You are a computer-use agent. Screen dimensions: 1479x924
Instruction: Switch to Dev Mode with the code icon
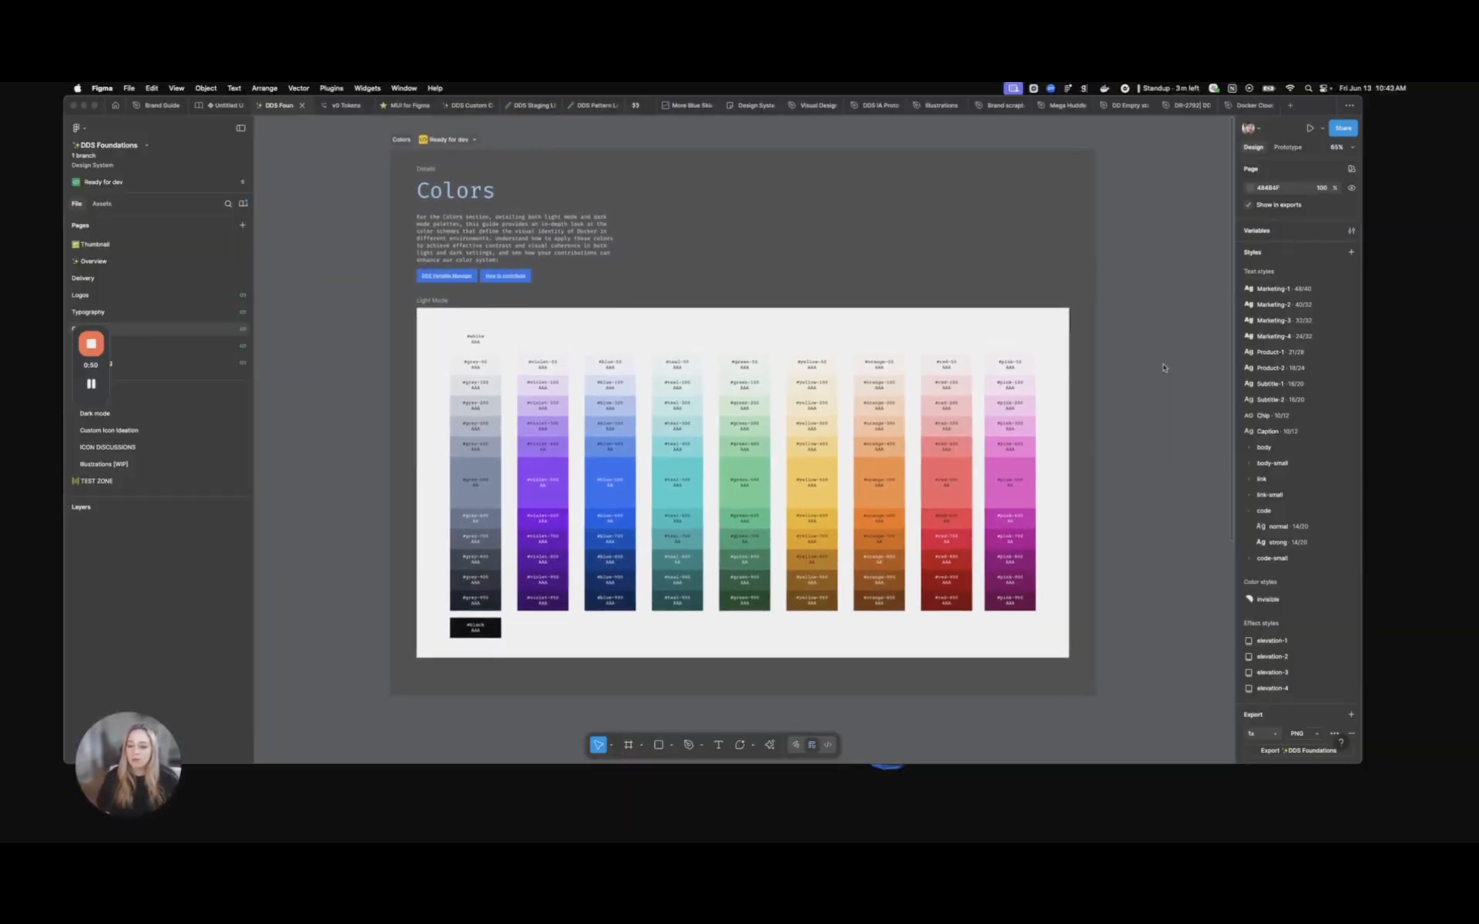pyautogui.click(x=827, y=744)
